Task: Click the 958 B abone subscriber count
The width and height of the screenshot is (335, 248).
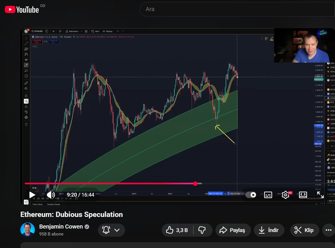Action: [51, 234]
